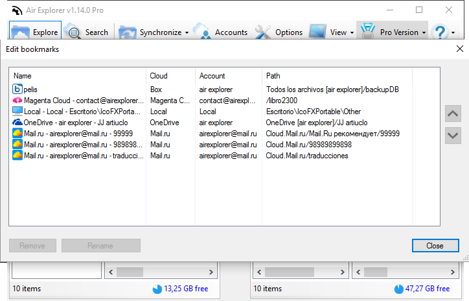The height and width of the screenshot is (301, 469).
Task: Click the Cloud.Mail.ru/traducciones path
Action: coord(307,156)
